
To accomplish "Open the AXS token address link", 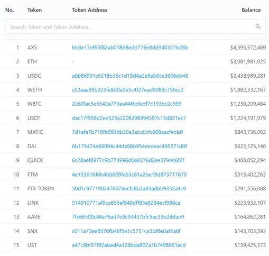I will [x=130, y=48].
